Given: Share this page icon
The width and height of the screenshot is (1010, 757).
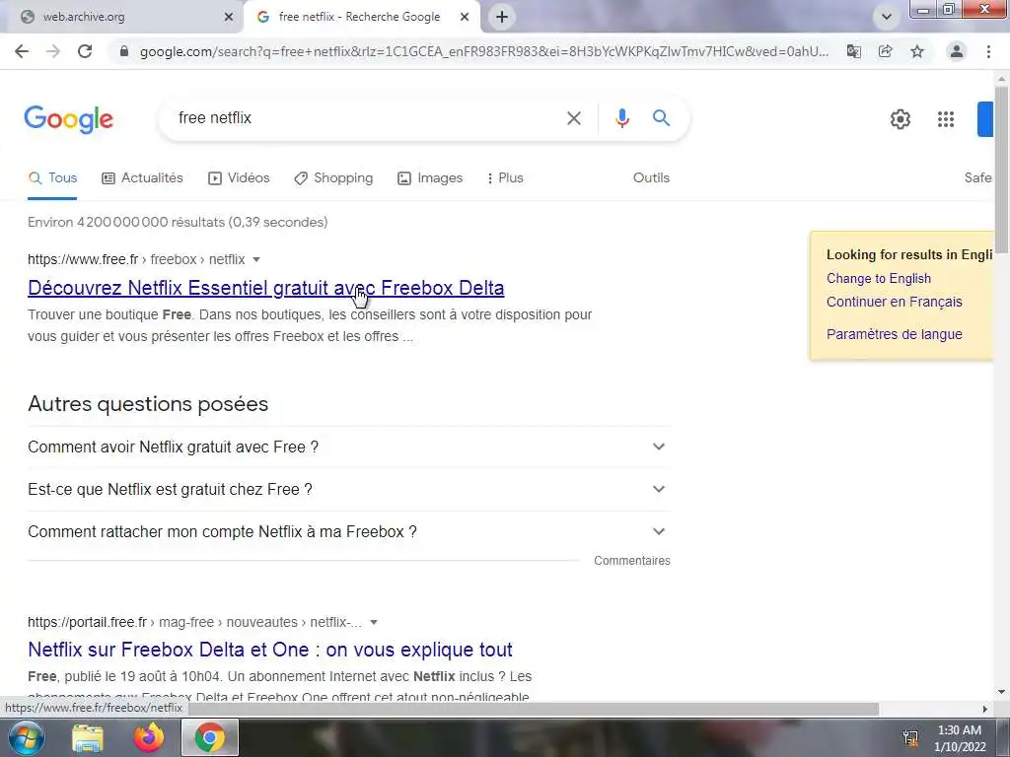Looking at the screenshot, I should (886, 51).
